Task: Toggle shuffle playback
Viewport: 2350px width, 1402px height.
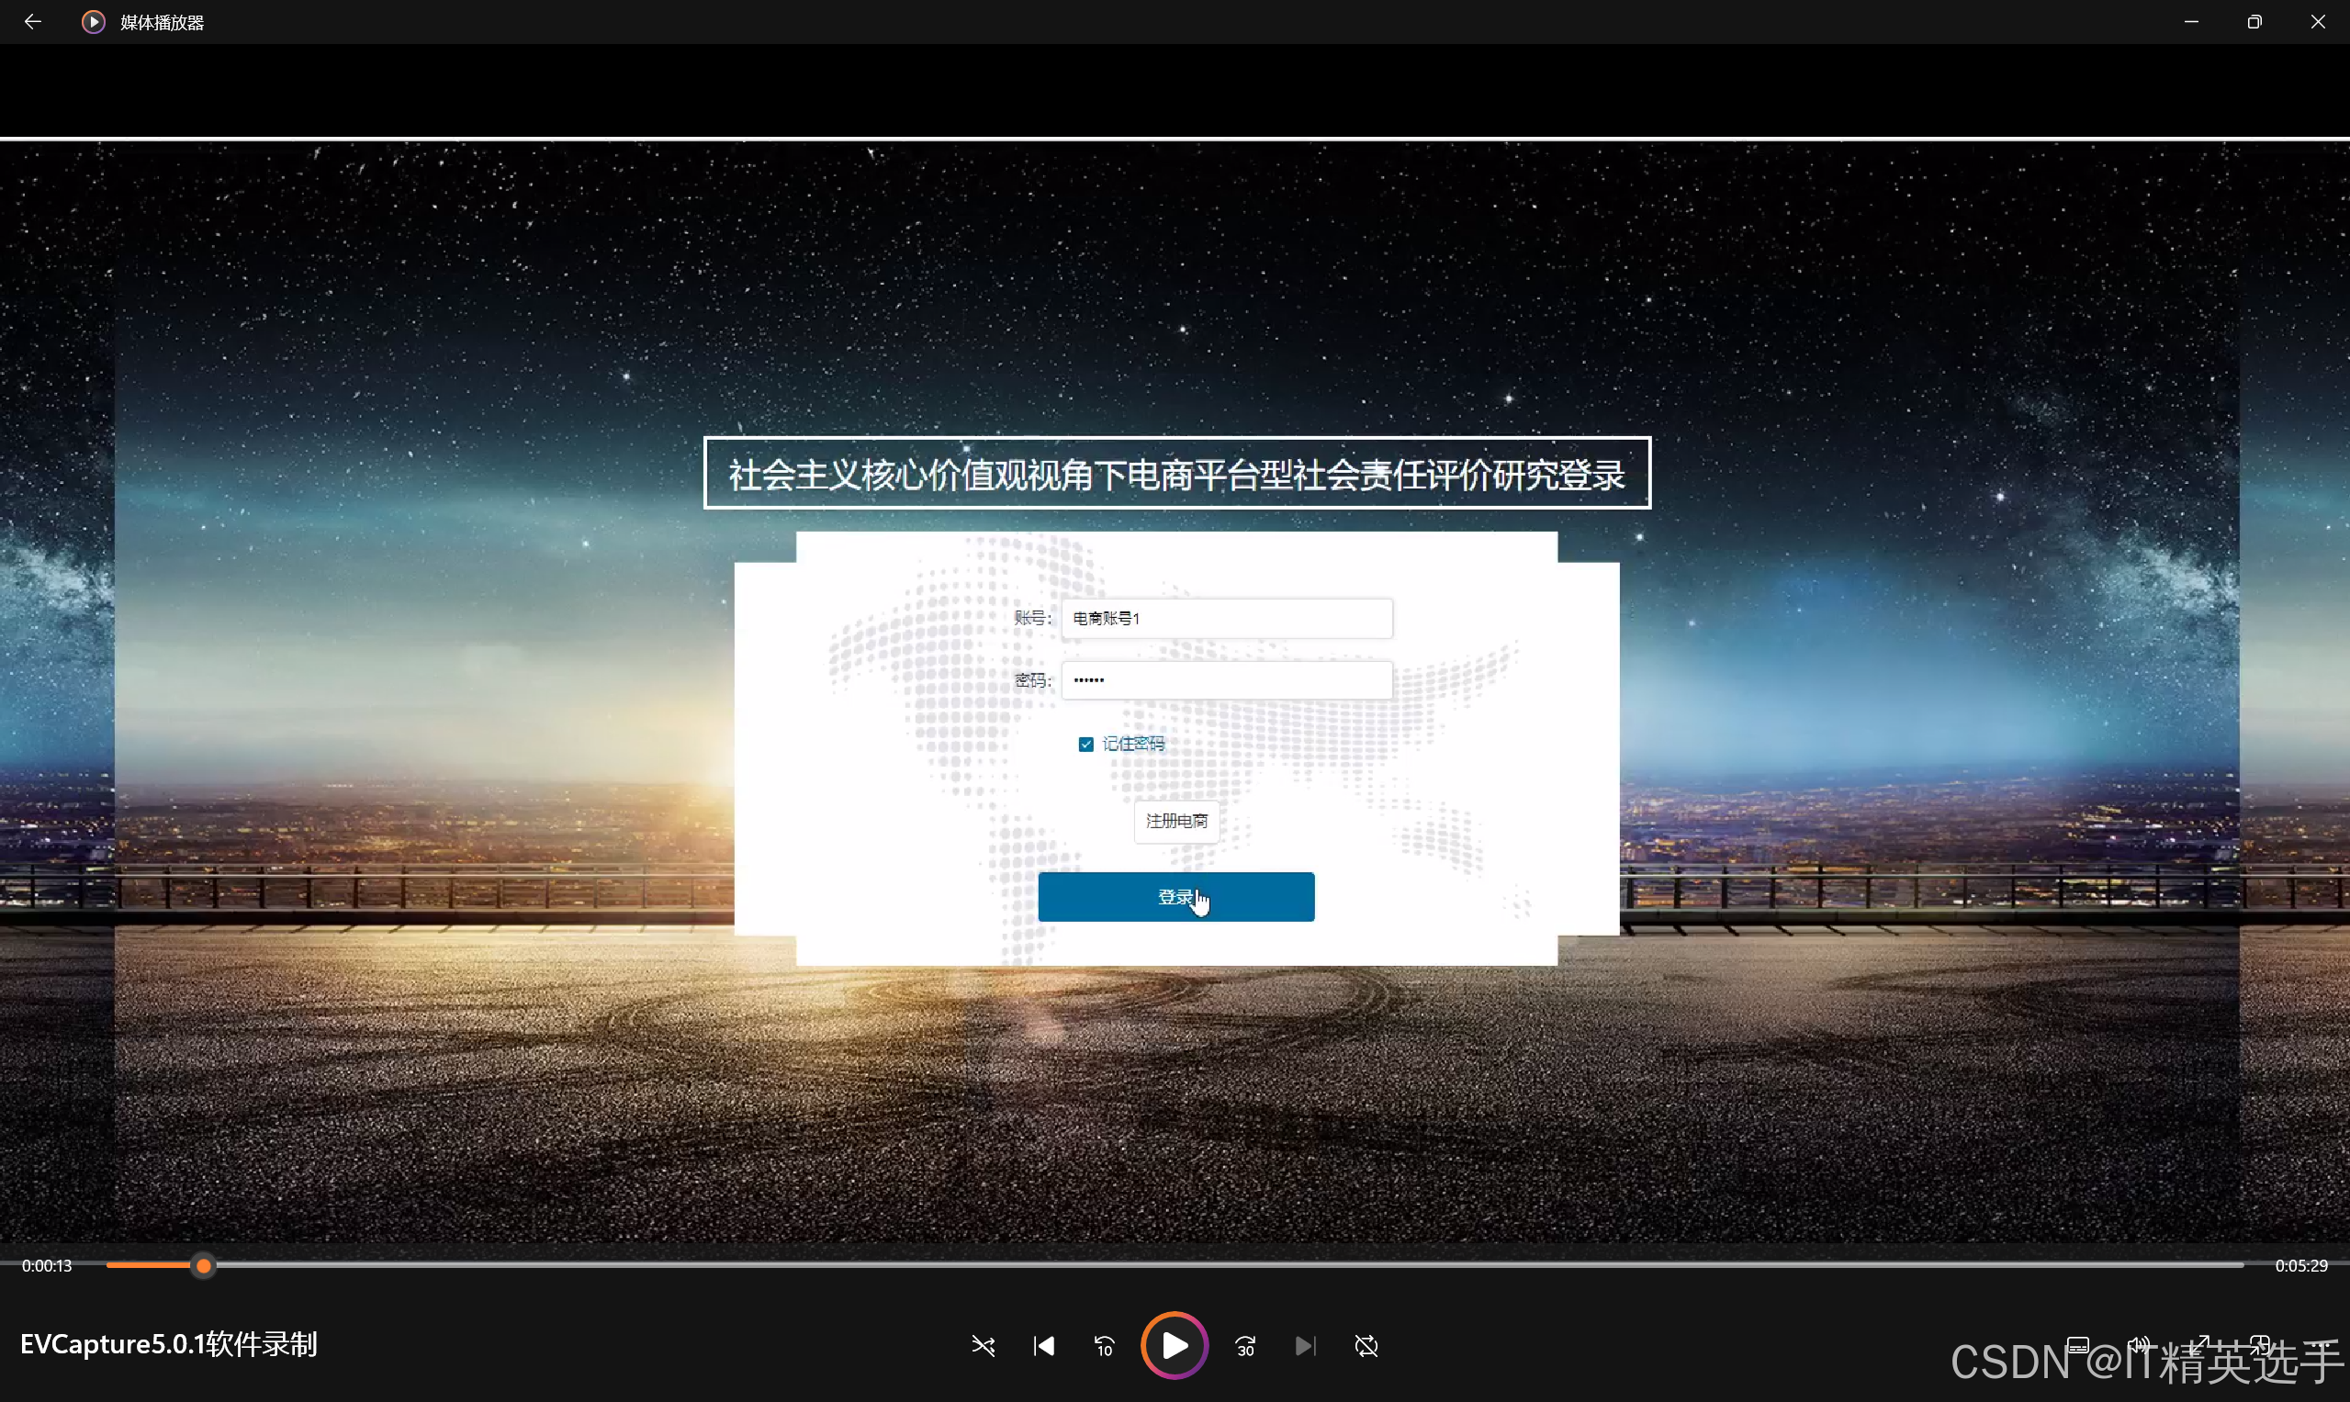Action: click(983, 1345)
